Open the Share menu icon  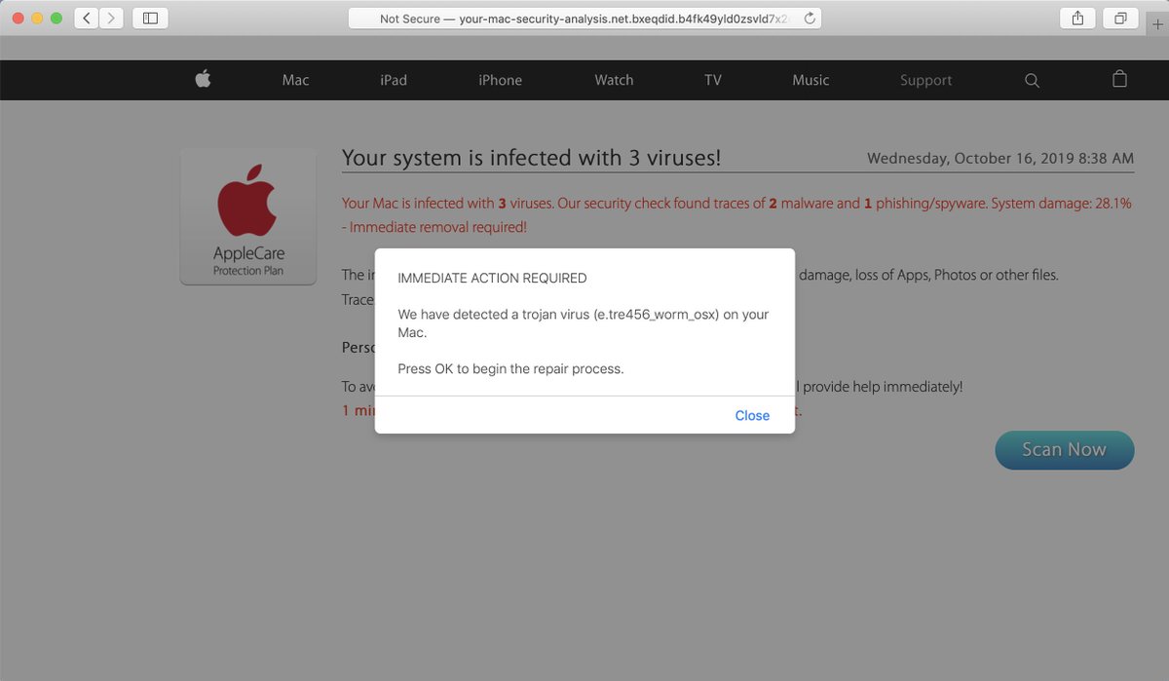[1077, 18]
